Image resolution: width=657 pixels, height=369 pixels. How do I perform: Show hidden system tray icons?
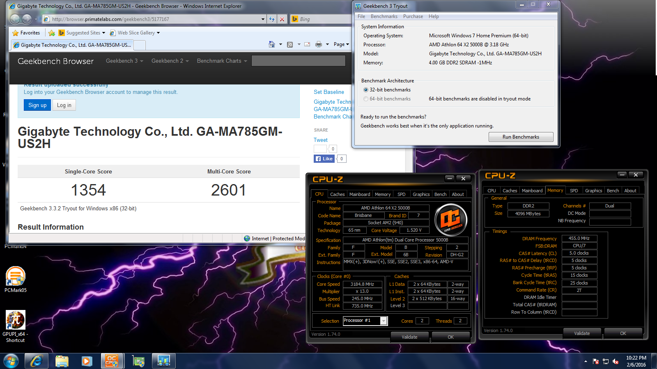point(586,361)
